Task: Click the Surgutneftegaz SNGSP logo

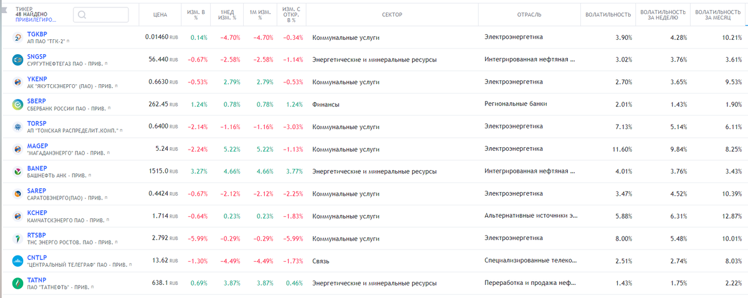Action: click(17, 60)
